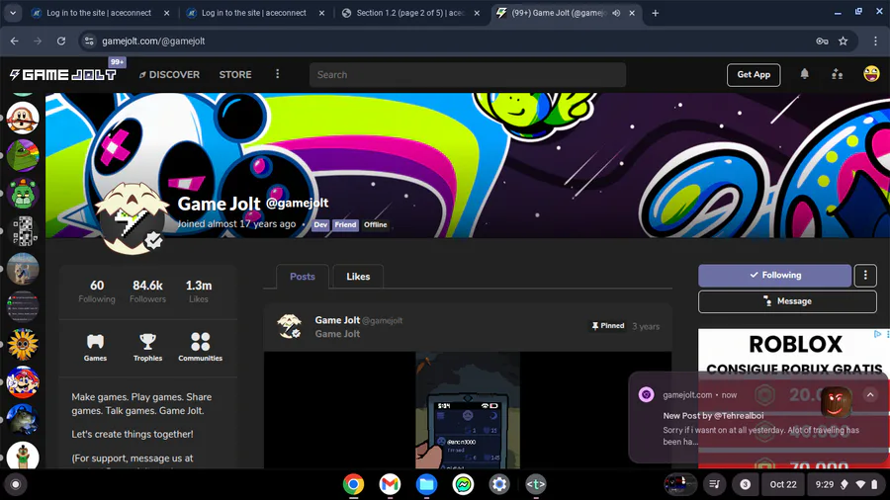
Task: Click the Message button
Action: pos(787,301)
